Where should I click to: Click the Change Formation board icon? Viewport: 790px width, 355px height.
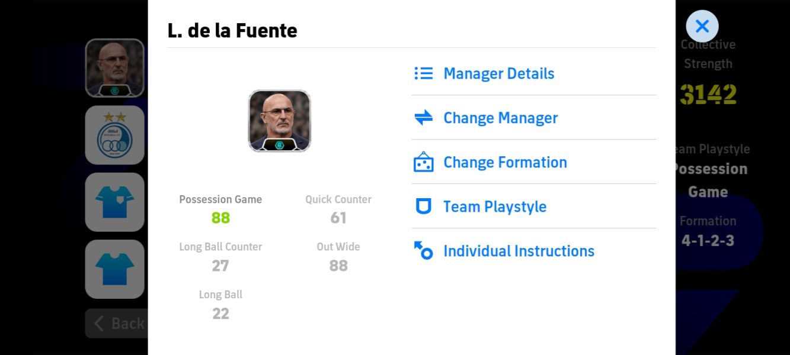click(x=423, y=162)
